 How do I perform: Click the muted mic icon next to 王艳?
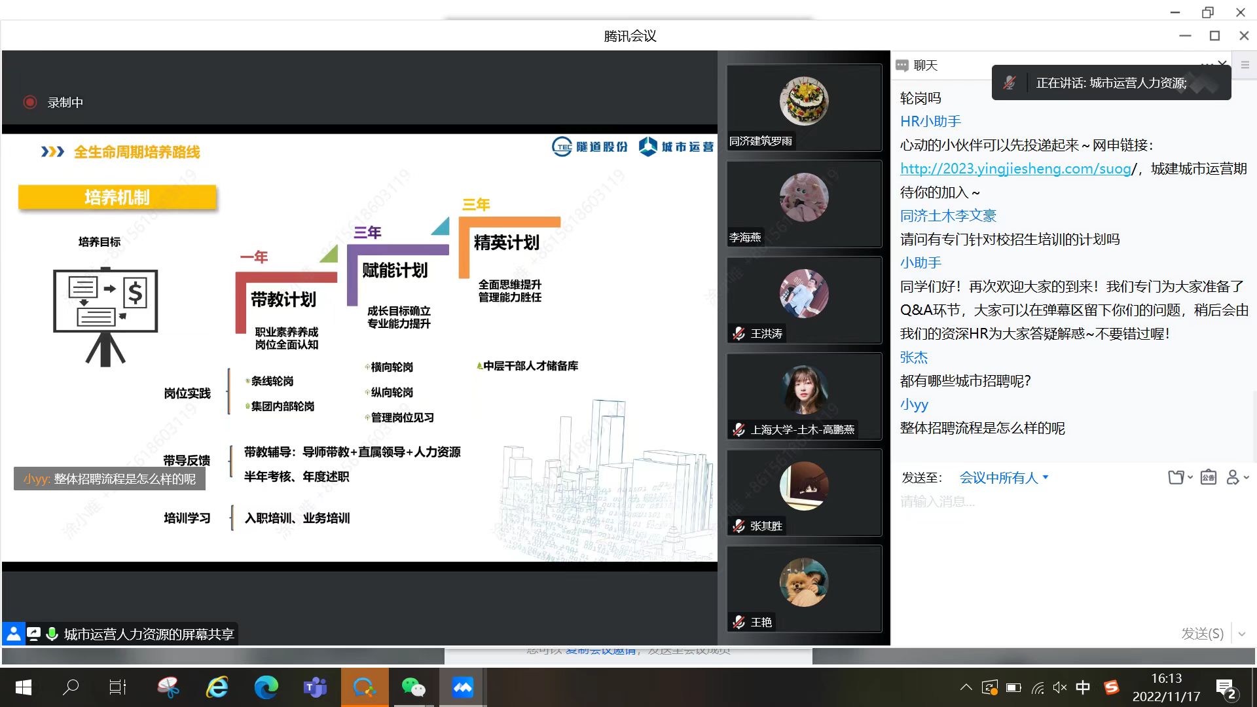click(739, 622)
